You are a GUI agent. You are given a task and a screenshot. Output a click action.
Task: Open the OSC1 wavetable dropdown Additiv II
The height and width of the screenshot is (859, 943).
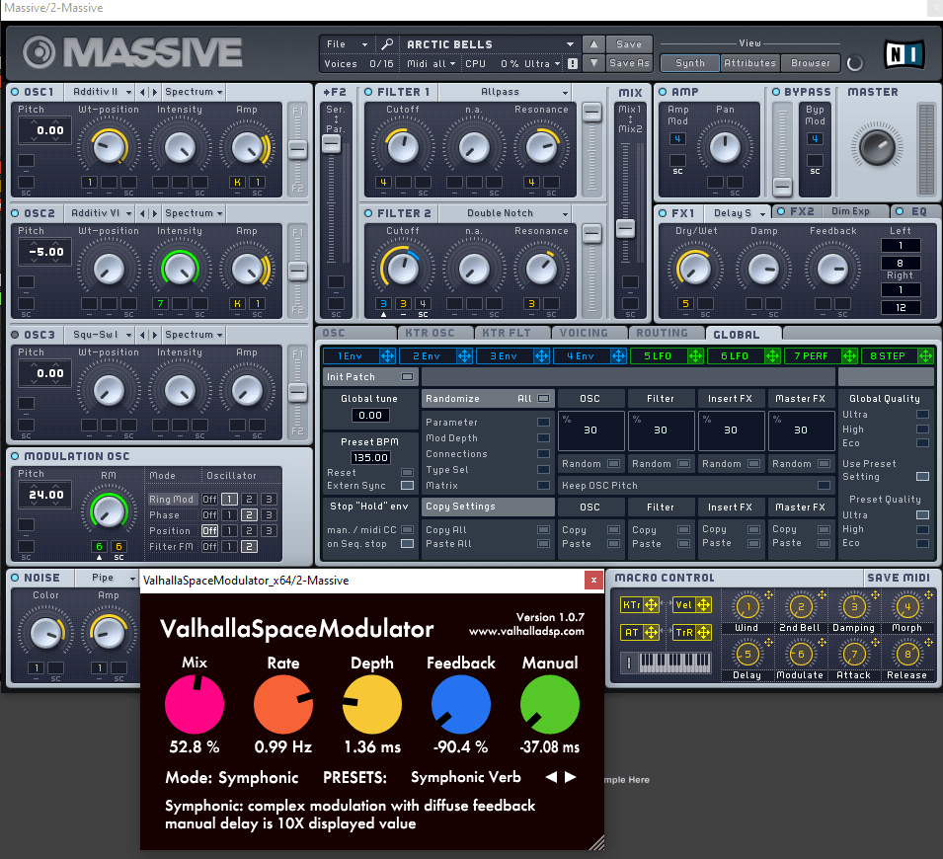pos(101,92)
